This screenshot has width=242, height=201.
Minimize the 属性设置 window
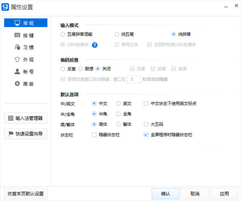click(226, 7)
